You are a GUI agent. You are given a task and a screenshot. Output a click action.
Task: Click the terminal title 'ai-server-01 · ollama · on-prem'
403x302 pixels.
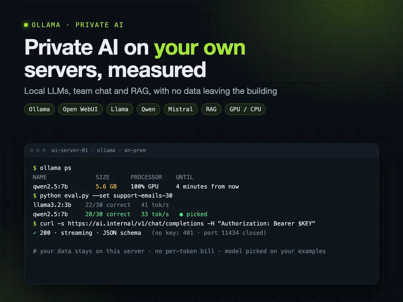[x=99, y=150]
